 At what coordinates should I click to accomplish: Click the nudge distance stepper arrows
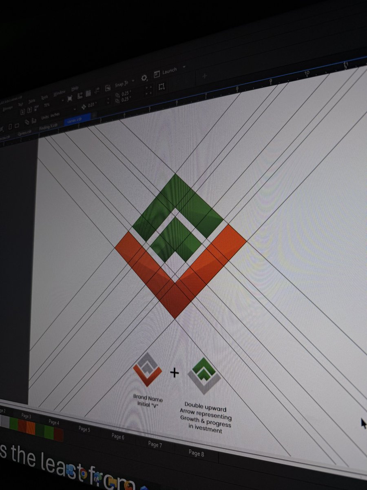click(108, 100)
